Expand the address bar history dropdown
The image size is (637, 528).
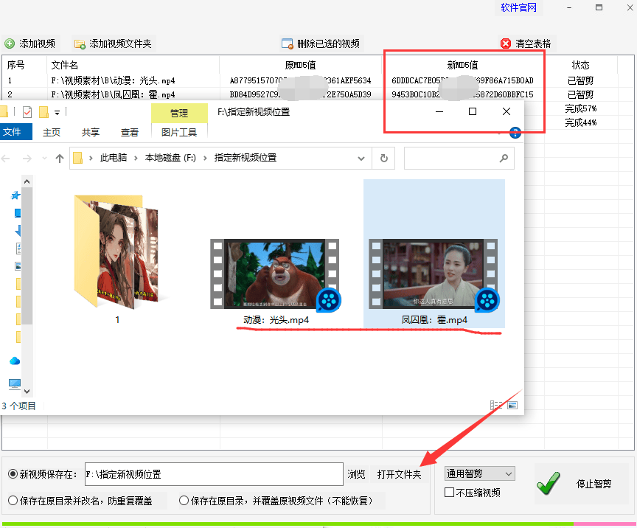tap(361, 158)
